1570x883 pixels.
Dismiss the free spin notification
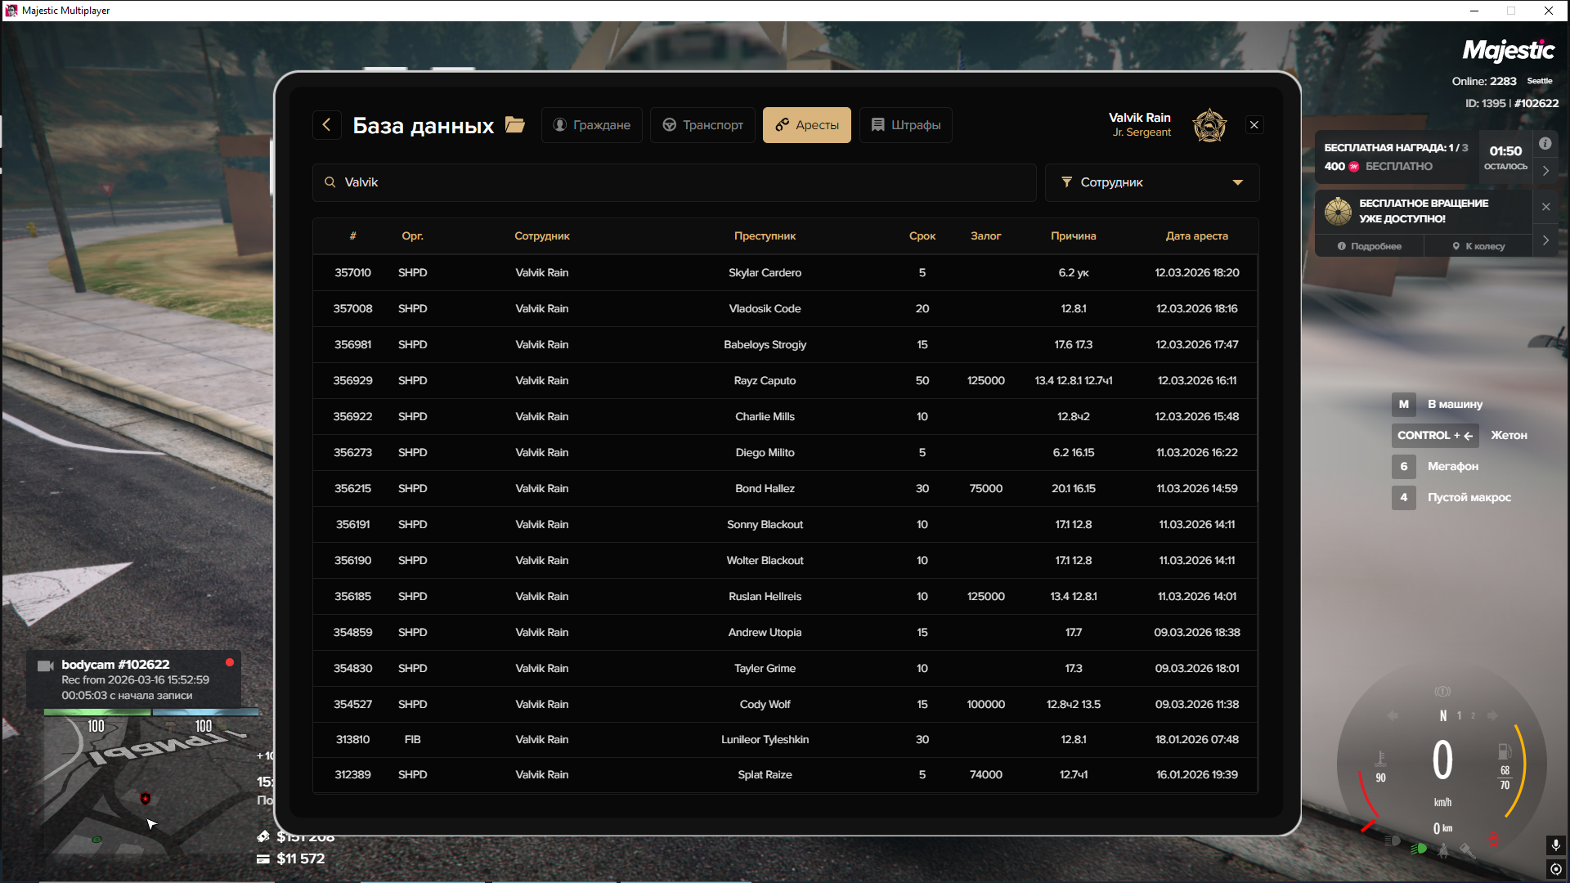[1545, 207]
